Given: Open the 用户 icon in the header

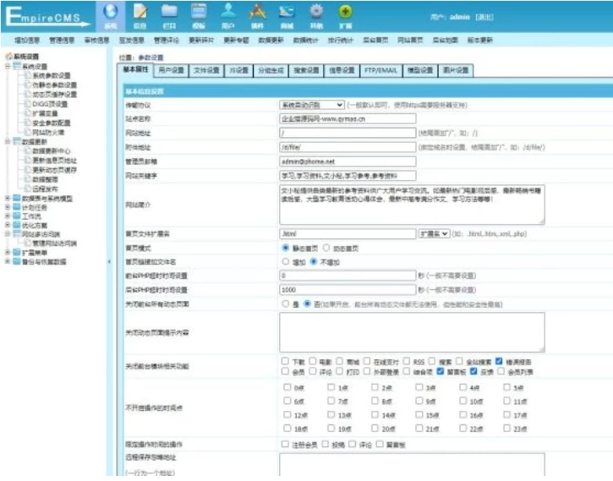Looking at the screenshot, I should (228, 14).
